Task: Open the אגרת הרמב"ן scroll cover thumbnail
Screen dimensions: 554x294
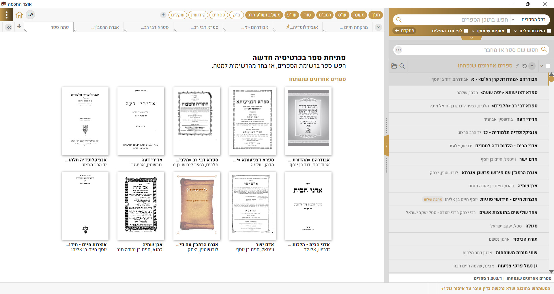Action: pyautogui.click(x=197, y=206)
